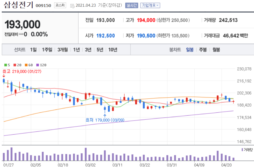Click the 최저 179,000 (03/09) chart label
The image size is (254, 168).
105,120
